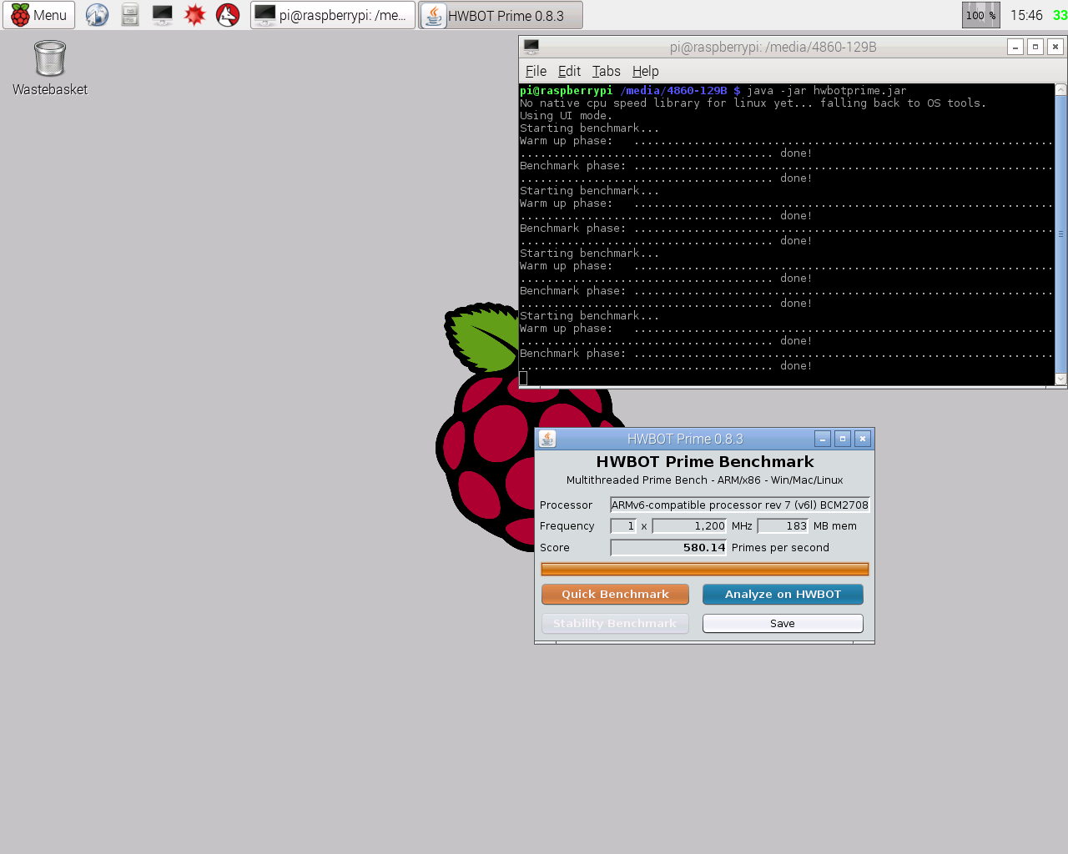Open the terminal File menu
This screenshot has width=1068, height=854.
tap(536, 72)
